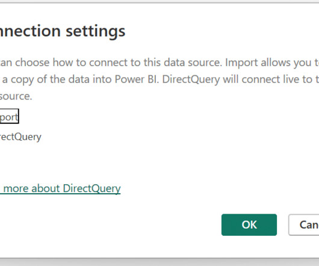Cancel the connection settings dialog
The image size is (319, 266).
click(304, 224)
